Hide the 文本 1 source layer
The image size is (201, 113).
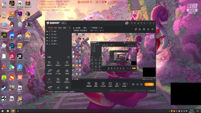tap(47, 34)
